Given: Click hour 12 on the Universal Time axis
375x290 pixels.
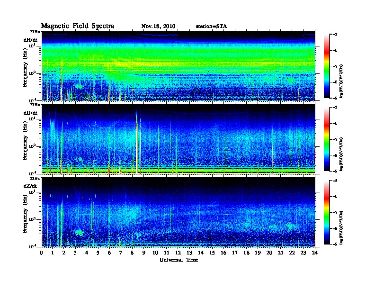Looking at the screenshot, I should [x=178, y=253].
